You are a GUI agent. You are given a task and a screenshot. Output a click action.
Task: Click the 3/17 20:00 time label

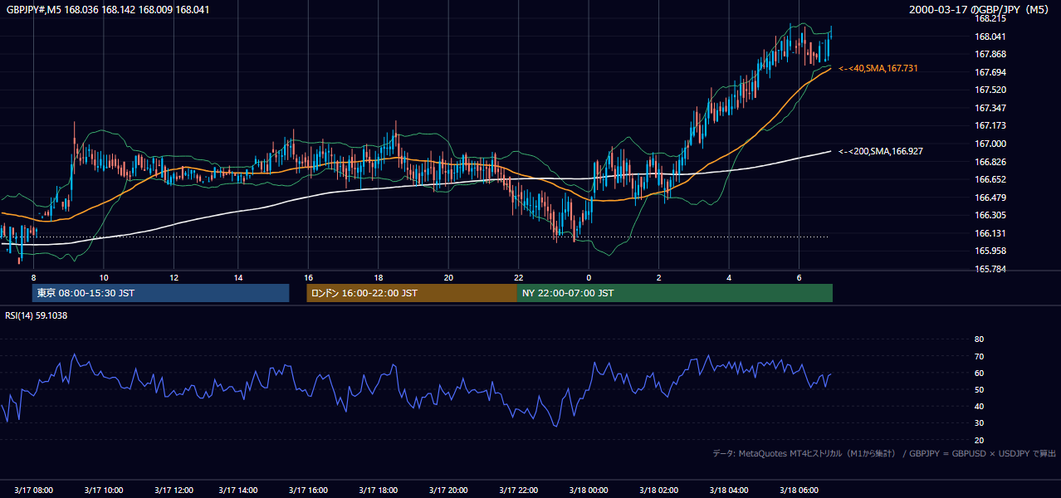[x=448, y=490]
